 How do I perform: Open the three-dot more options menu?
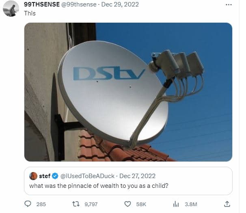(229, 5)
